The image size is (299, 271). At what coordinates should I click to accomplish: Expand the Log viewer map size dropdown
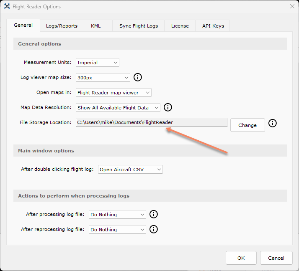(x=103, y=78)
